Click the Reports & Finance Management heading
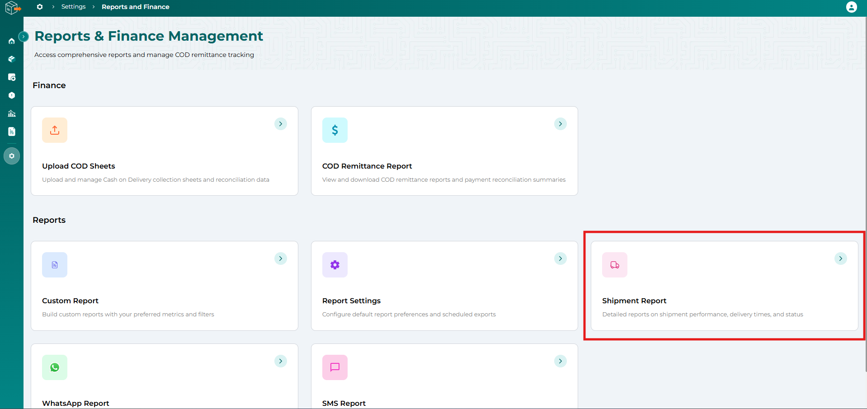867x409 pixels. click(x=149, y=36)
